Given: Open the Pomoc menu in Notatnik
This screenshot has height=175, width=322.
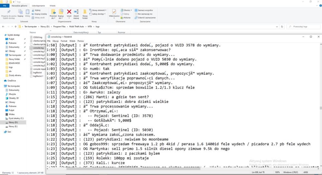Looking at the screenshot, I should pos(81,41).
